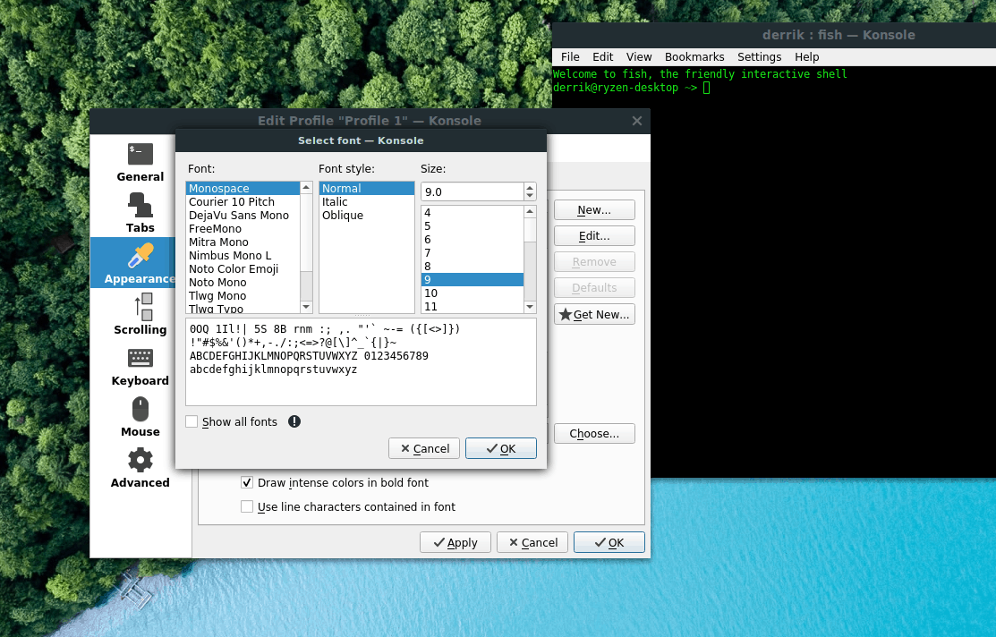Open Bookmarks menu in Konsole window
This screenshot has width=996, height=637.
[x=694, y=56]
